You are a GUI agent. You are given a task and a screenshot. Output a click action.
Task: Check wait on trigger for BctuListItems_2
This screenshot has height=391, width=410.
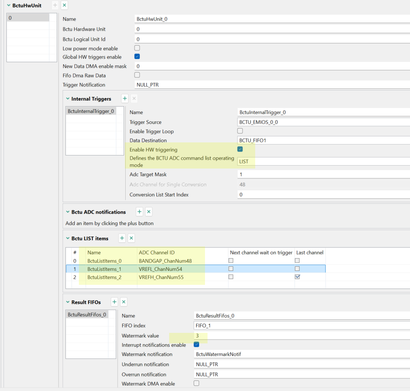coord(231,277)
